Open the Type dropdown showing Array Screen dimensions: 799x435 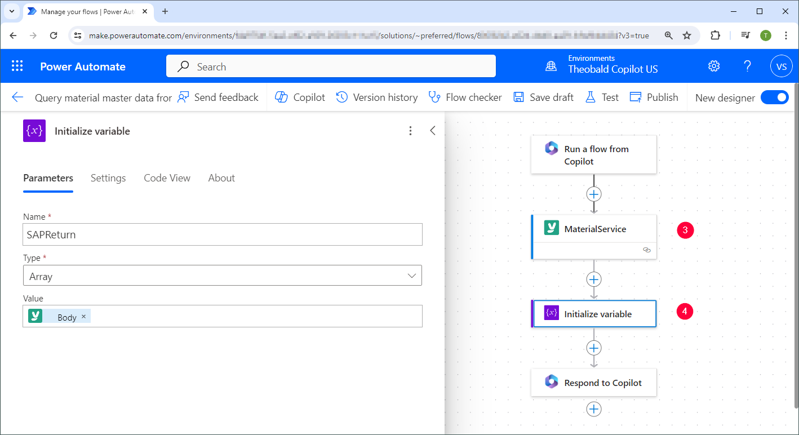click(223, 276)
